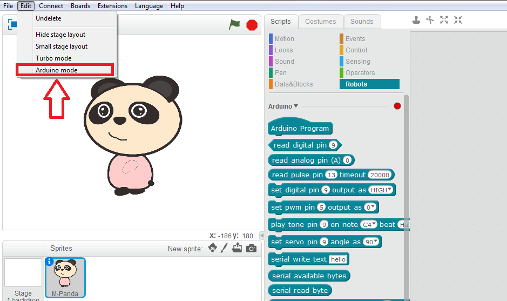Click the grow sprite icon
Viewport: 507px width, 301px height.
[444, 20]
